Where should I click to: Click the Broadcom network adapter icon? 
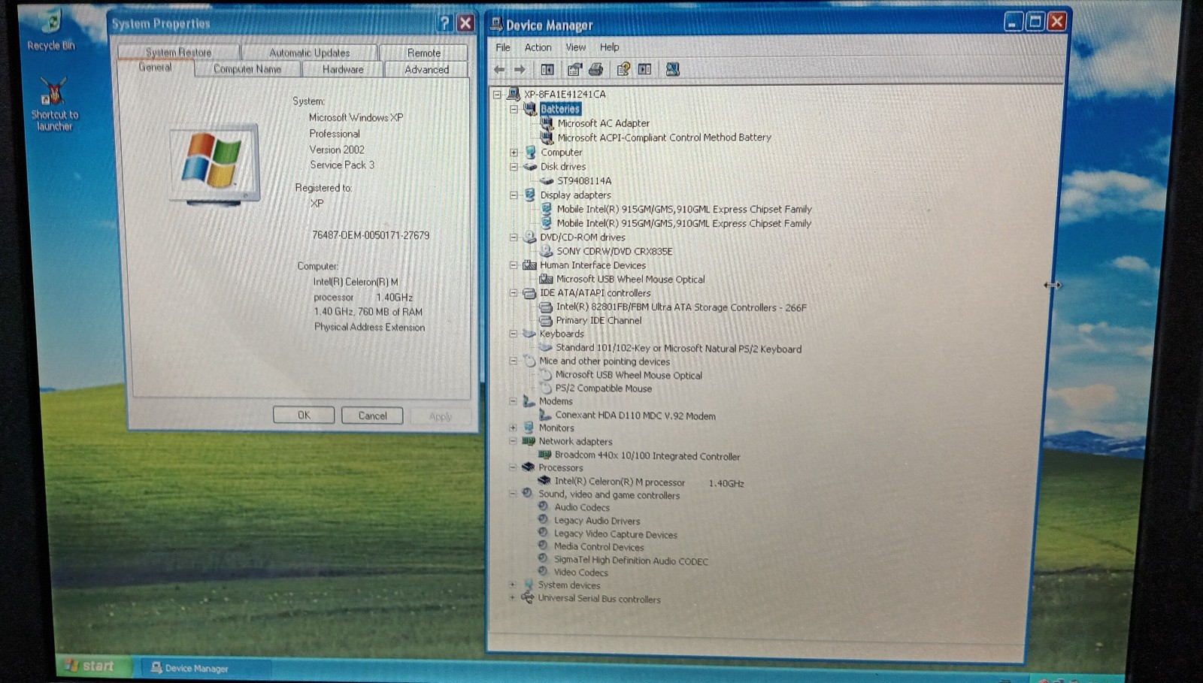click(545, 455)
